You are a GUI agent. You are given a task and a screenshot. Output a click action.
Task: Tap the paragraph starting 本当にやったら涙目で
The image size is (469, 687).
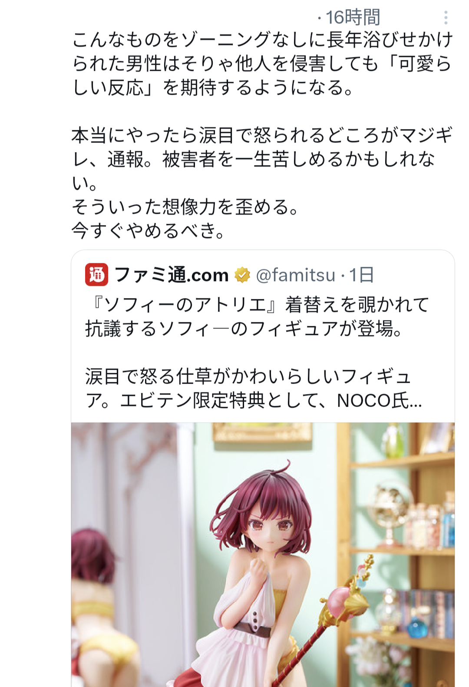pos(262,159)
